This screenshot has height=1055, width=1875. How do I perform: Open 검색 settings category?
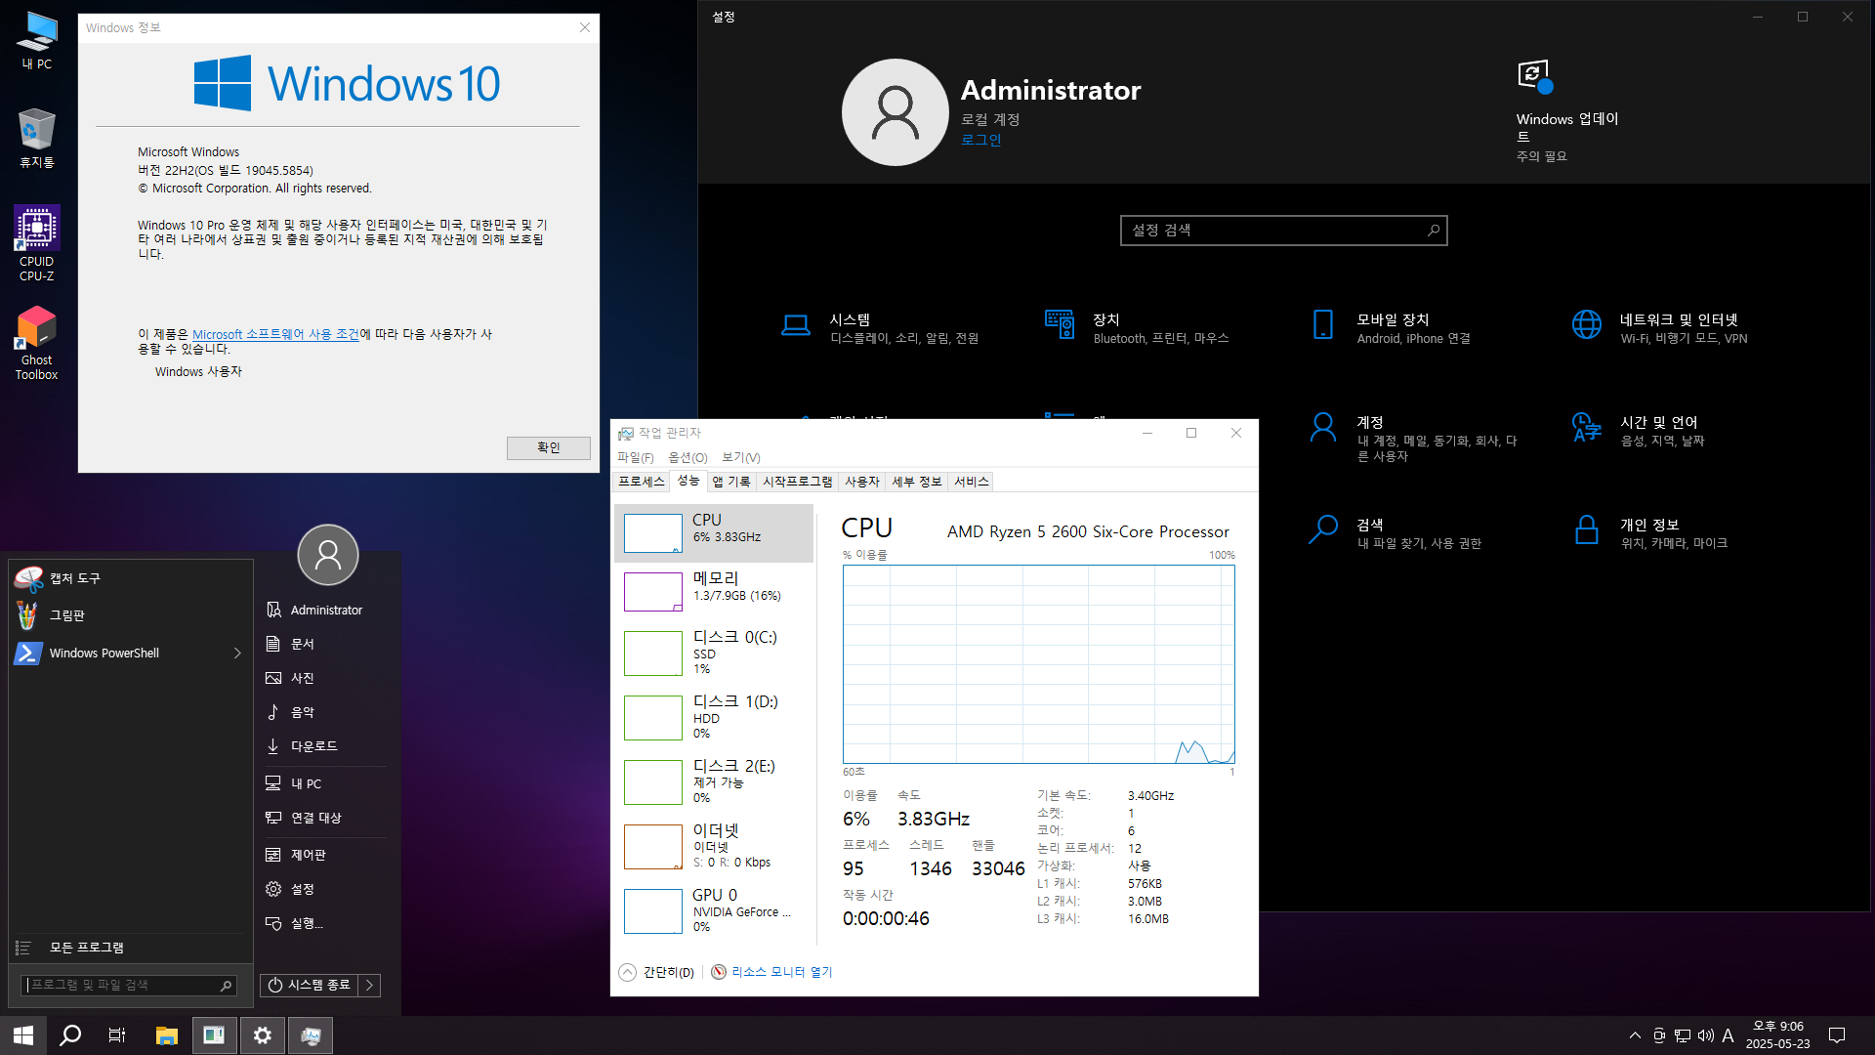(1395, 533)
